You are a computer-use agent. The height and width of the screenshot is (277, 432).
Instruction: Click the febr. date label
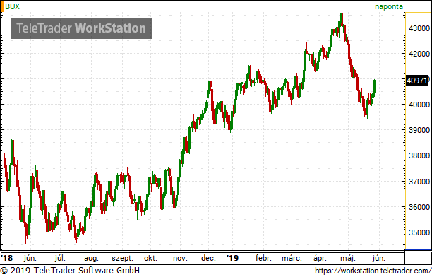263,258
